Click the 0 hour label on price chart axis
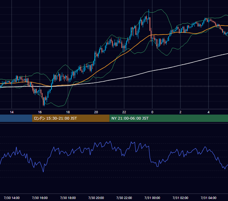The width and height of the screenshot is (228, 201). pos(152,112)
